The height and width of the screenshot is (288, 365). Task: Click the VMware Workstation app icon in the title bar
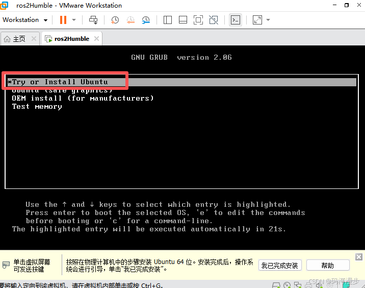tap(4, 6)
